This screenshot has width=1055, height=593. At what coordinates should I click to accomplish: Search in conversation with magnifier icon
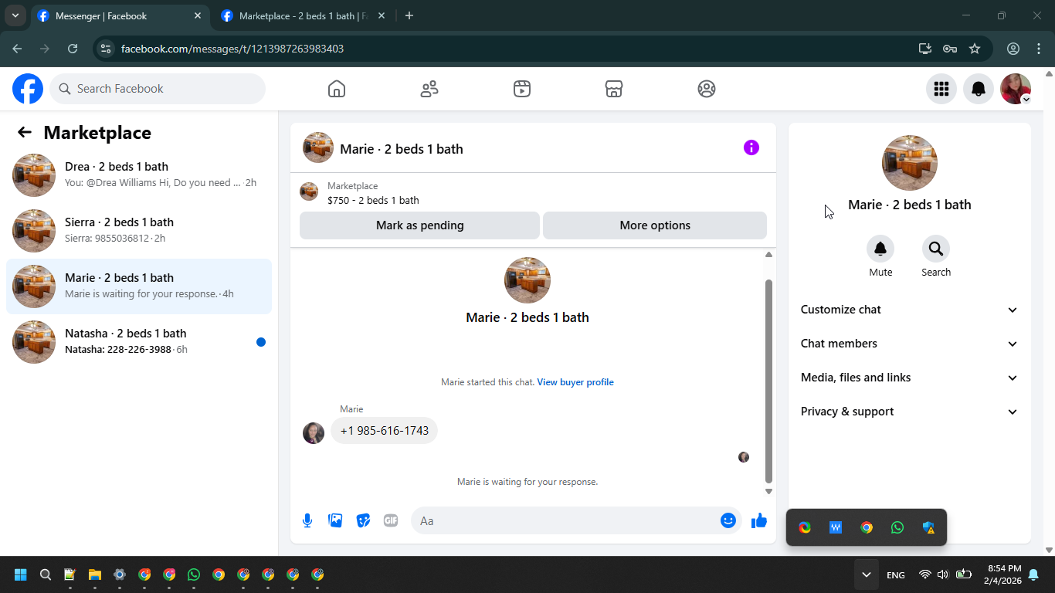click(x=936, y=249)
